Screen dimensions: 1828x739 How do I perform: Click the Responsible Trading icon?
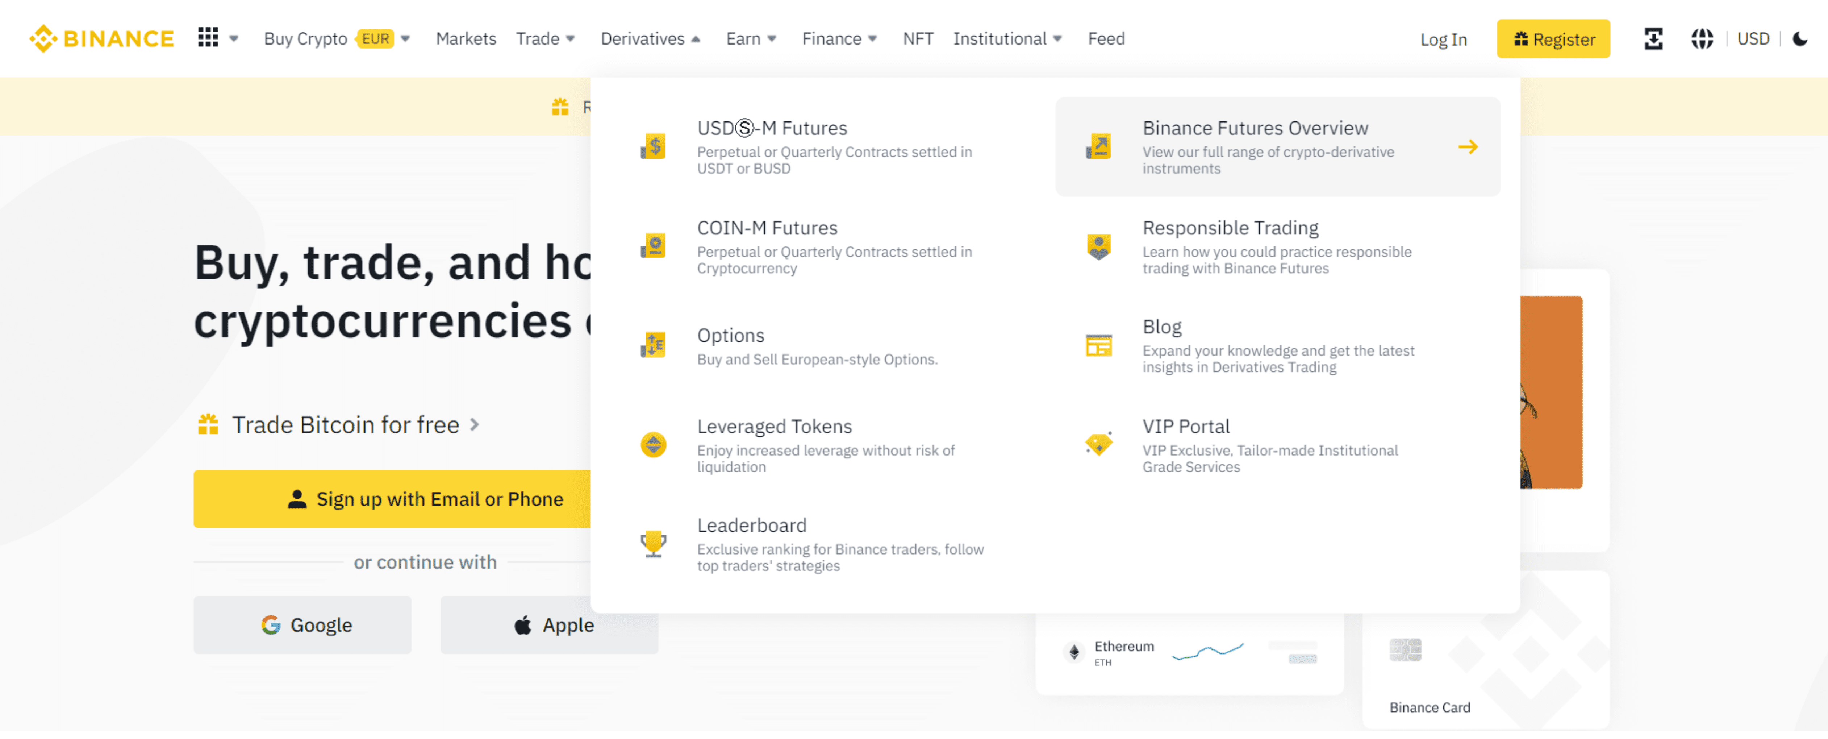[1098, 246]
